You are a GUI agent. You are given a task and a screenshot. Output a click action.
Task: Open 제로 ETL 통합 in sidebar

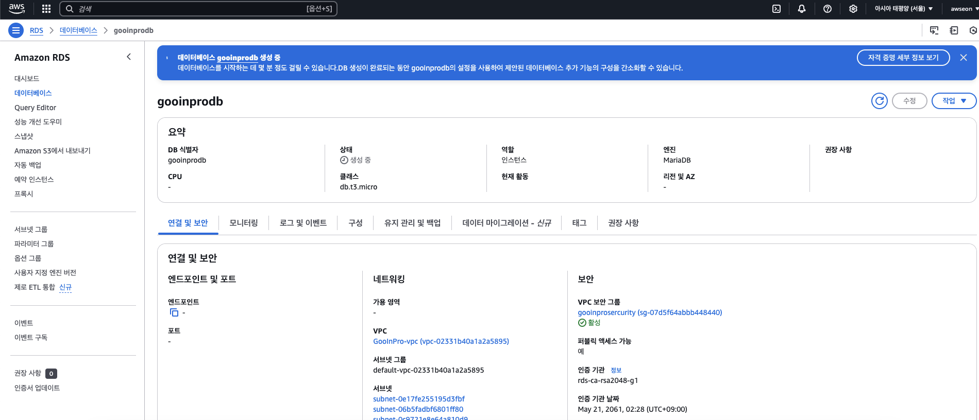(35, 287)
